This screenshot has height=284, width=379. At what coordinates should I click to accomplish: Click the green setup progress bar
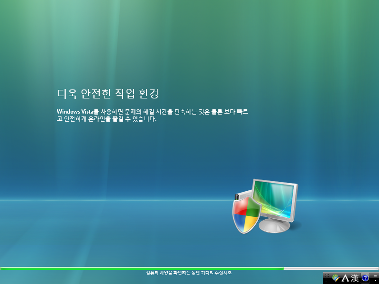(189, 268)
